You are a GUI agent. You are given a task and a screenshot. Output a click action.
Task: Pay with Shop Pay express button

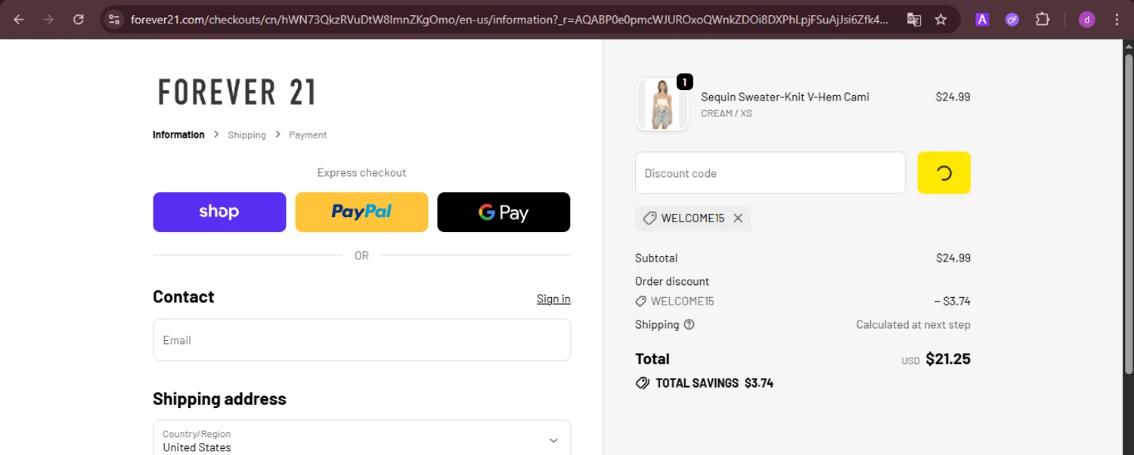click(219, 212)
